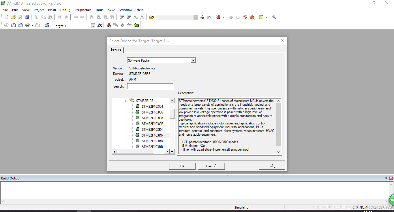Copy using the toolbar icon
The width and height of the screenshot is (394, 212).
[43, 17]
